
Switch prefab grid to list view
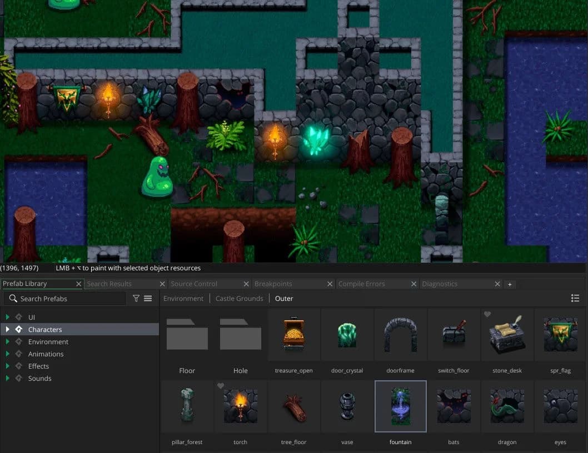[575, 299]
